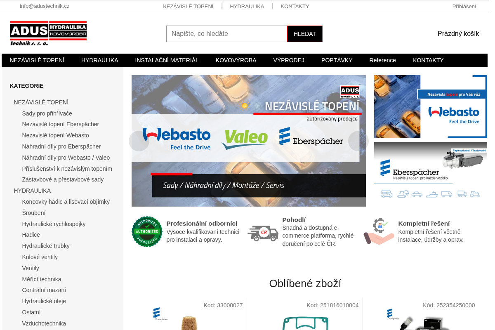Click the Přihlášení login link
495x330 pixels.
464,6
